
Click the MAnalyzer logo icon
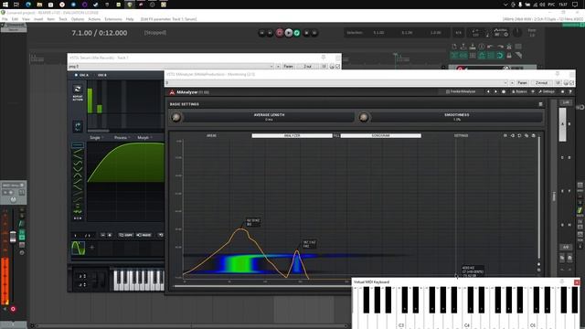(172, 92)
